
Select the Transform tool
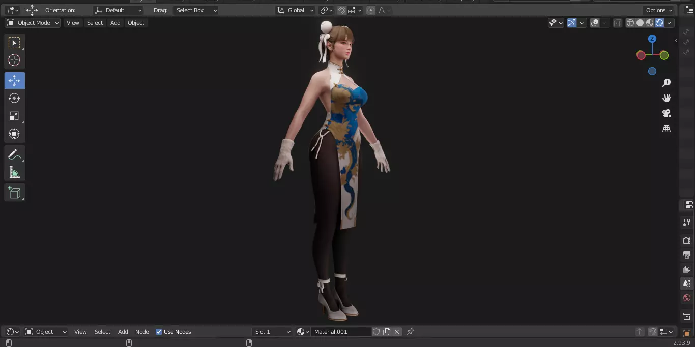pos(14,134)
